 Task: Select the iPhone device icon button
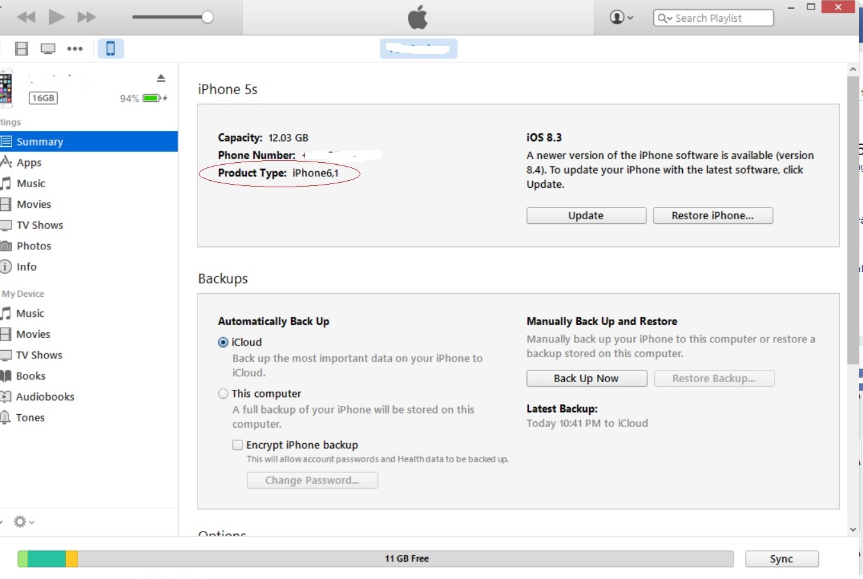(110, 49)
